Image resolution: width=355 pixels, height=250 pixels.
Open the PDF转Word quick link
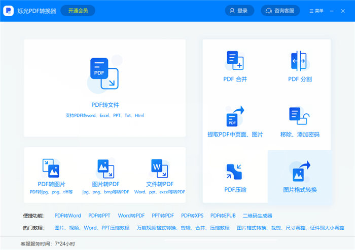coord(67,216)
